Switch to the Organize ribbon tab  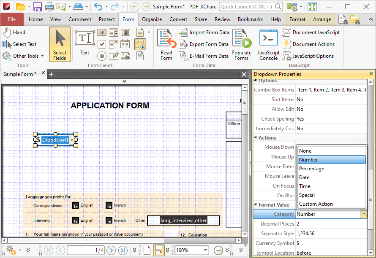click(x=152, y=19)
